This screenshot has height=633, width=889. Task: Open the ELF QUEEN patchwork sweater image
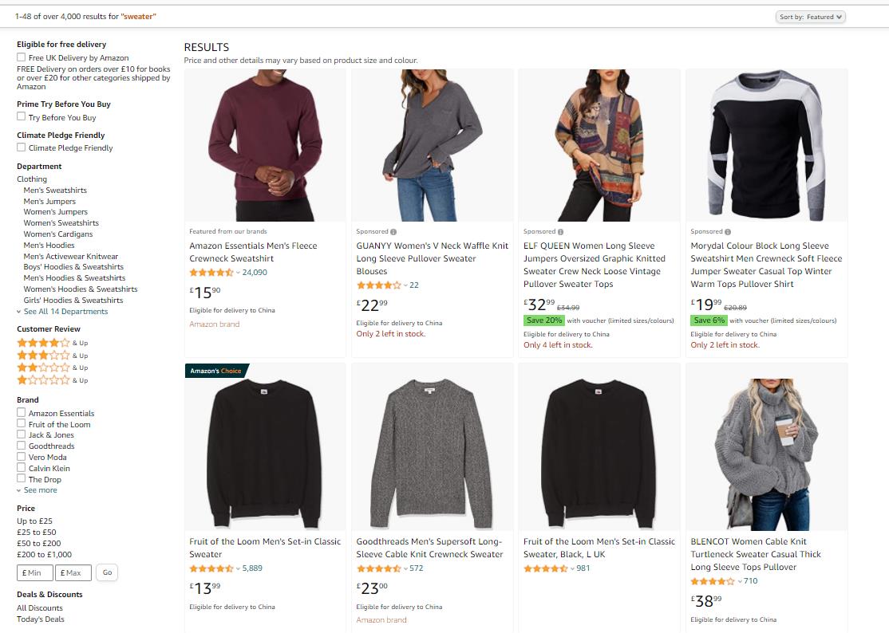pos(599,145)
